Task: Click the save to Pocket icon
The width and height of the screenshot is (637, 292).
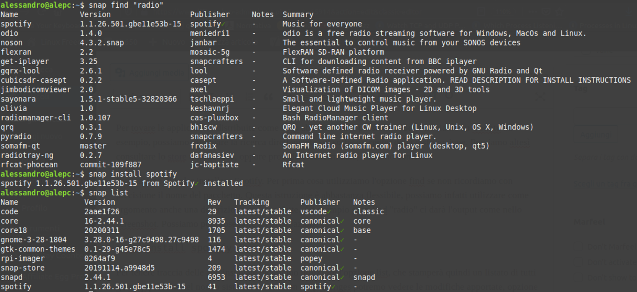Action: pyautogui.click(x=546, y=11)
